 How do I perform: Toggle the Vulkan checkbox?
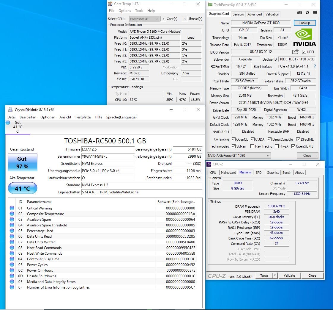[x=233, y=146]
